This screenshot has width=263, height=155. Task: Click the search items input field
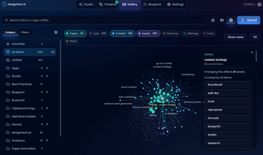pyautogui.click(x=104, y=20)
